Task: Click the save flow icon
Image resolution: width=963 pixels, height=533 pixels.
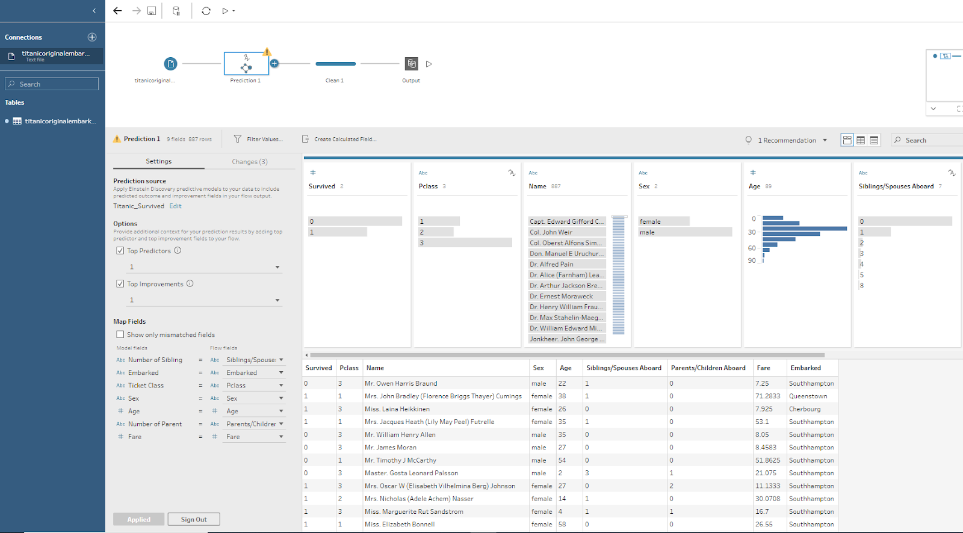Action: coord(152,11)
